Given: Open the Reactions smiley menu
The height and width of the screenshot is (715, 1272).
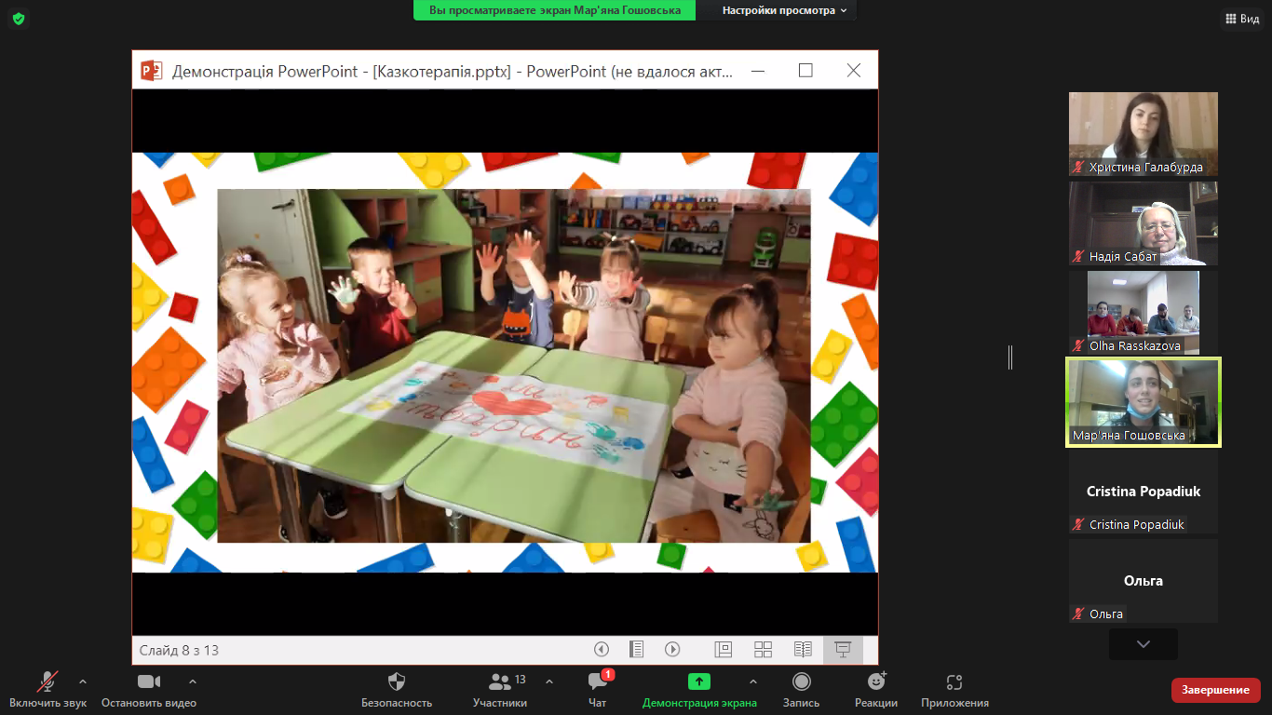Looking at the screenshot, I should (875, 682).
